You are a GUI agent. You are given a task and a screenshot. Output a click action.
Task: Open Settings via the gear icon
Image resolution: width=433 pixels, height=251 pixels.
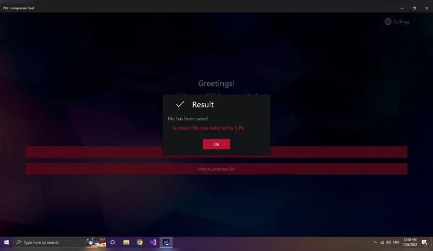click(388, 22)
